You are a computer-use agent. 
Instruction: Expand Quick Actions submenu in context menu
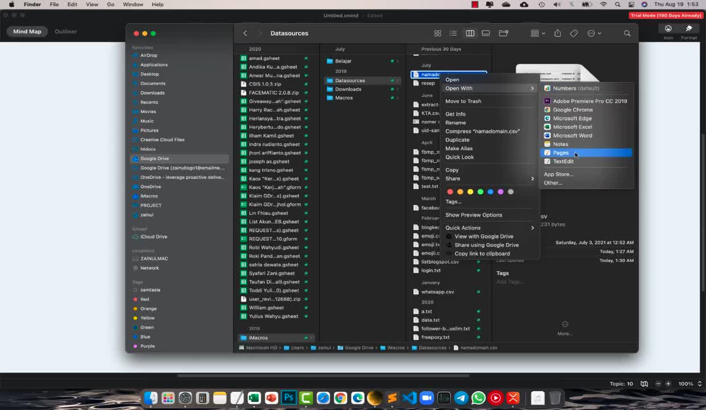point(490,228)
